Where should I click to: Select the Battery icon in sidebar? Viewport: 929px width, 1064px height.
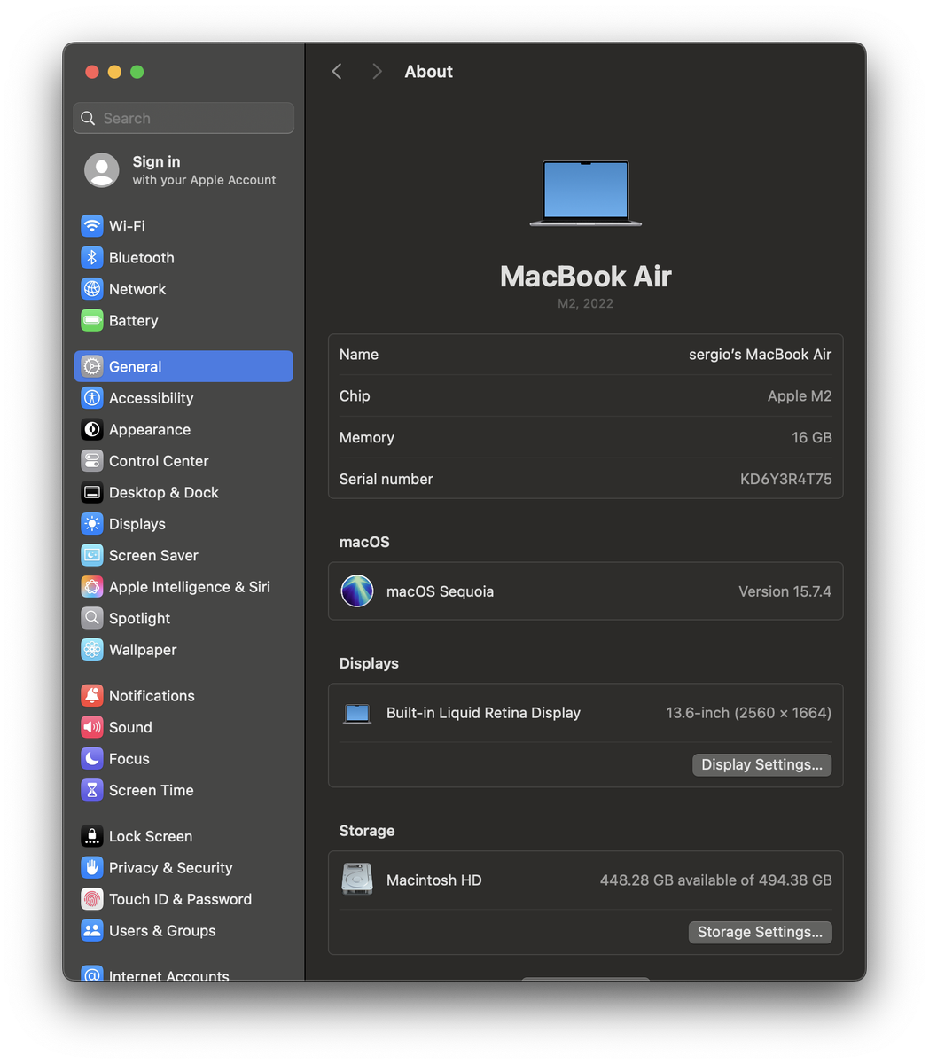coord(92,321)
